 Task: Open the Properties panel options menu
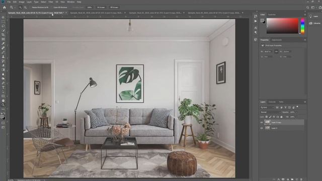(305, 40)
